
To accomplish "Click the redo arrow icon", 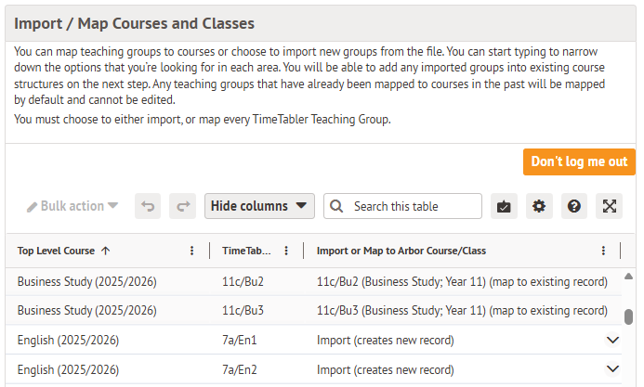I will [183, 206].
